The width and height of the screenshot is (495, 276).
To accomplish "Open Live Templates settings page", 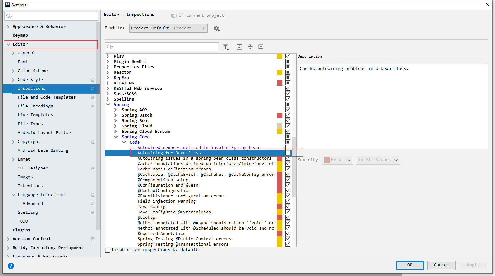I will pos(35,115).
